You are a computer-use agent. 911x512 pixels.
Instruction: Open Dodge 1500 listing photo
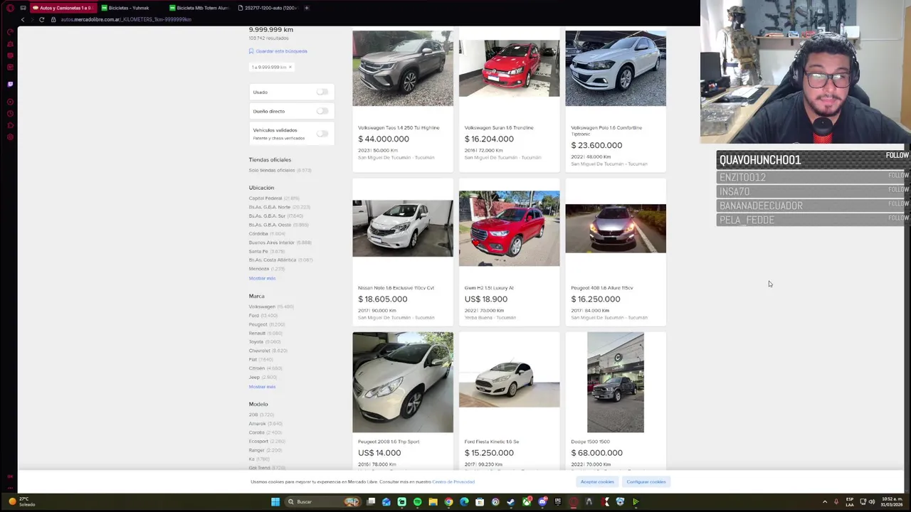pyautogui.click(x=616, y=382)
